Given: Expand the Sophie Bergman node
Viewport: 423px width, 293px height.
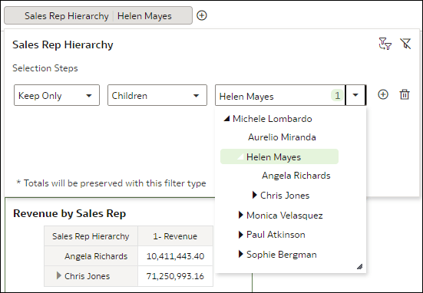Looking at the screenshot, I should [x=240, y=254].
